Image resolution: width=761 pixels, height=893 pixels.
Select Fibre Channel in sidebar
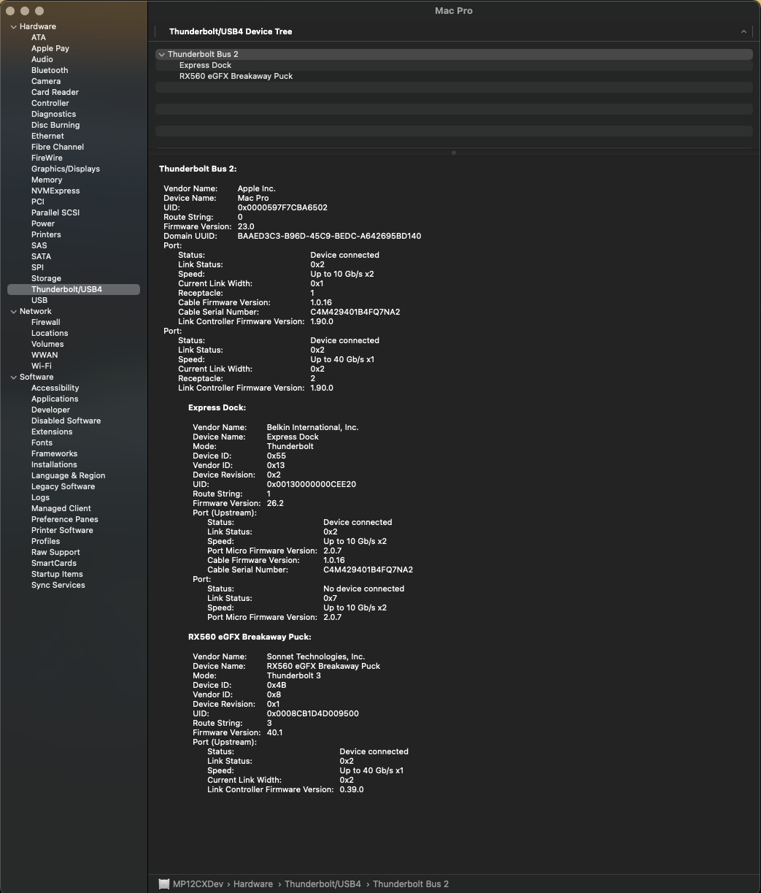(x=58, y=147)
